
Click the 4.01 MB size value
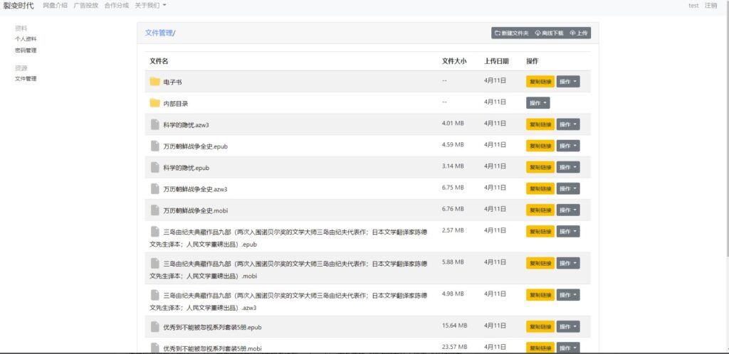point(453,124)
